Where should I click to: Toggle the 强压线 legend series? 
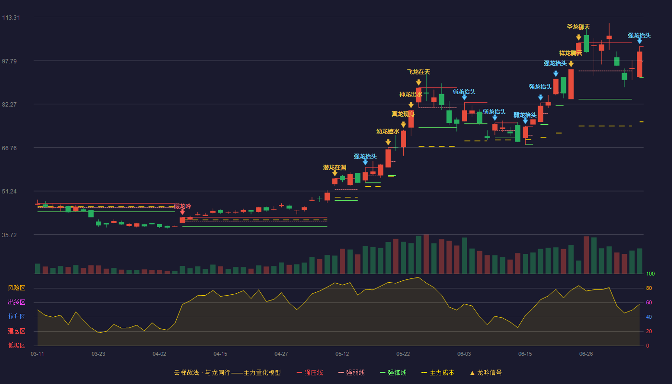(x=310, y=372)
